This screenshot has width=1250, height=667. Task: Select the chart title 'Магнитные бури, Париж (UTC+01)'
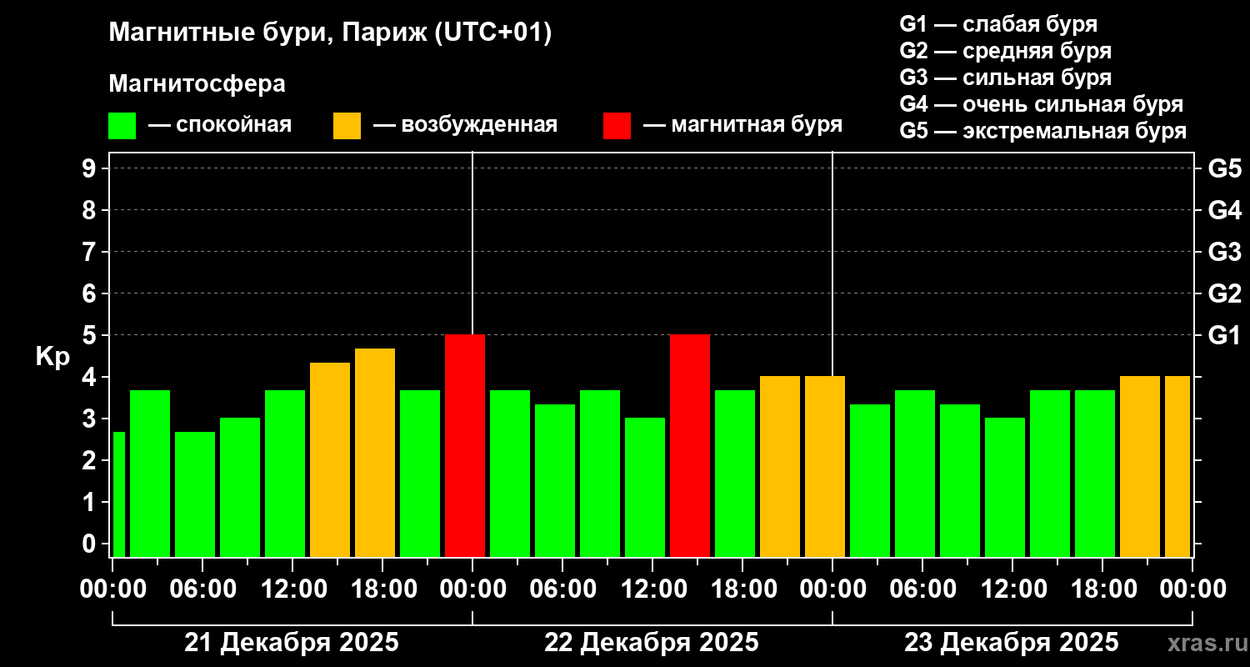[331, 33]
